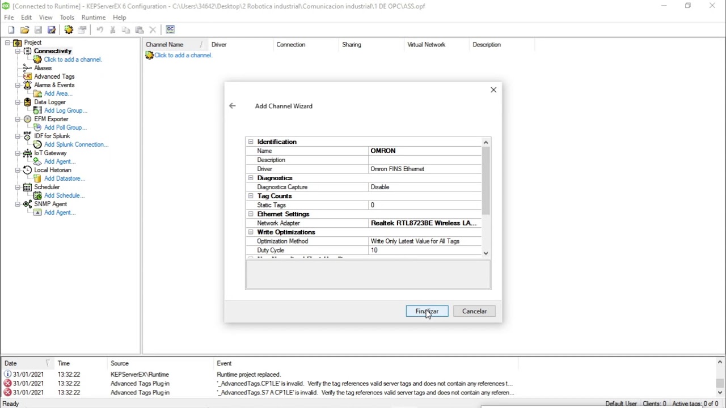The image size is (726, 408).
Task: Click the Save As toolbar icon
Action: (52, 30)
